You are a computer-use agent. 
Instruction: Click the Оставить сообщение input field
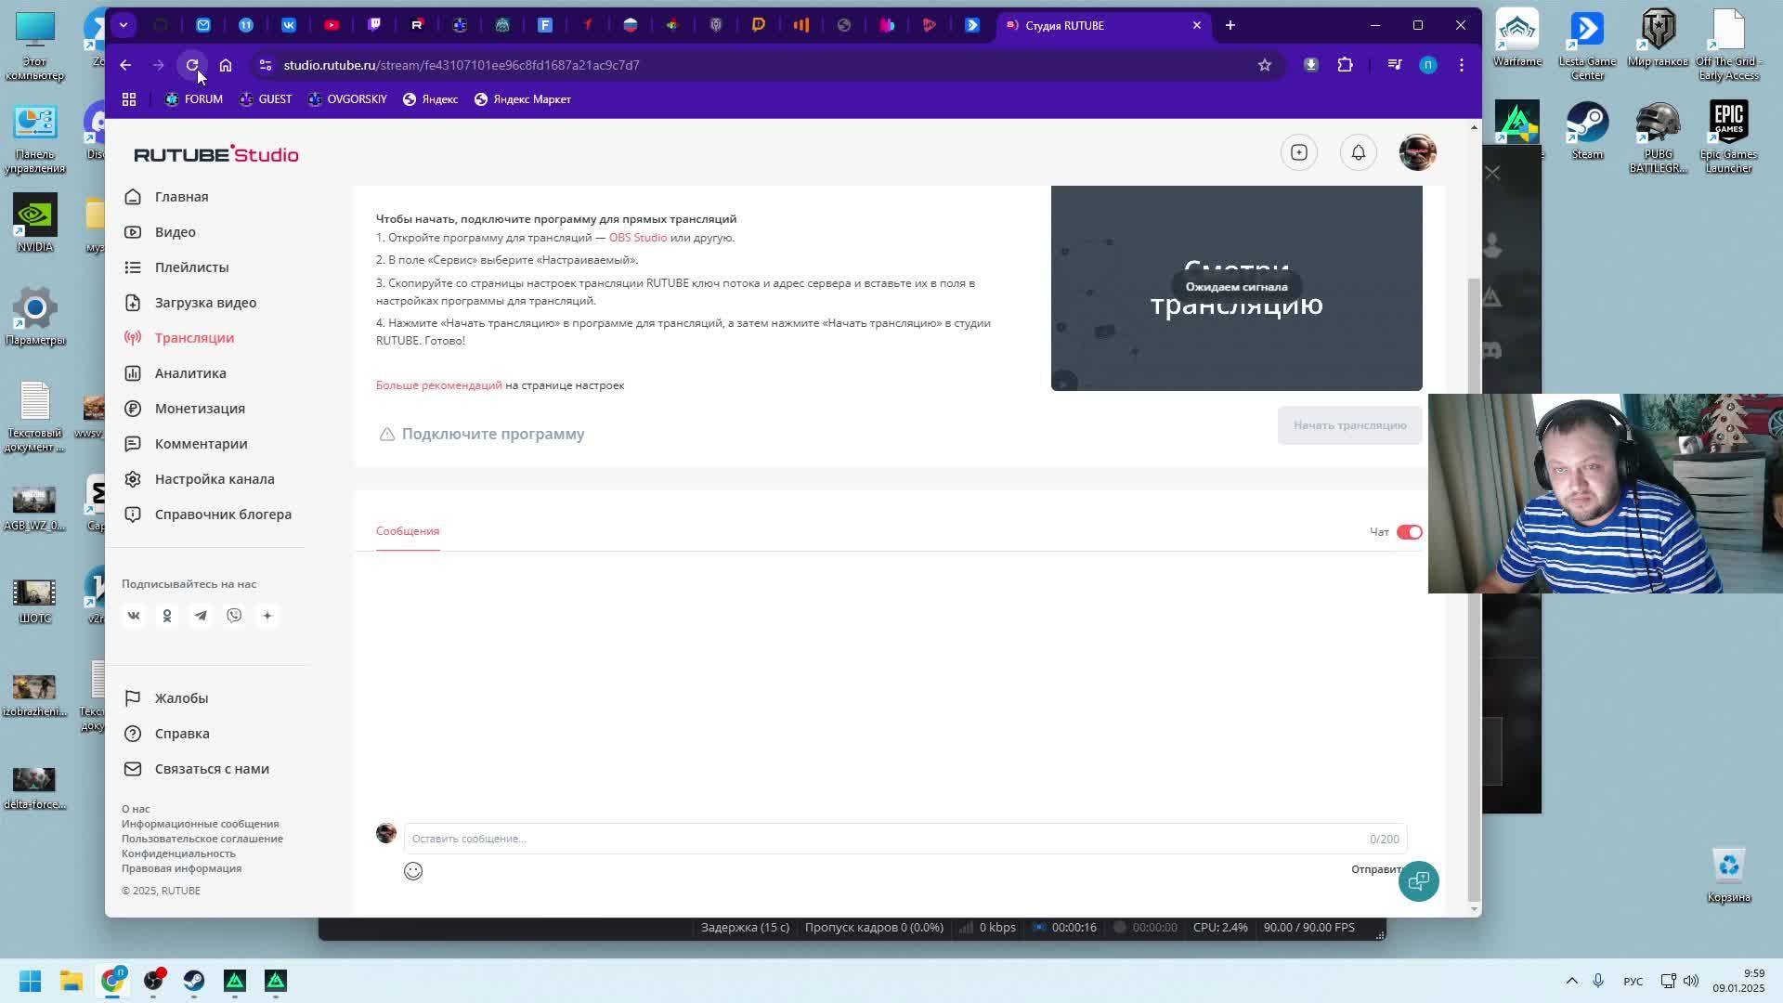882,839
